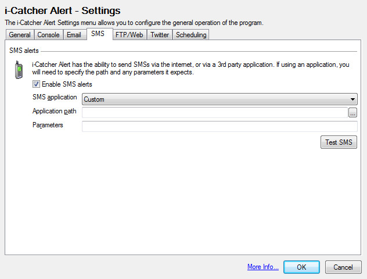Open the More Info link

click(x=263, y=267)
